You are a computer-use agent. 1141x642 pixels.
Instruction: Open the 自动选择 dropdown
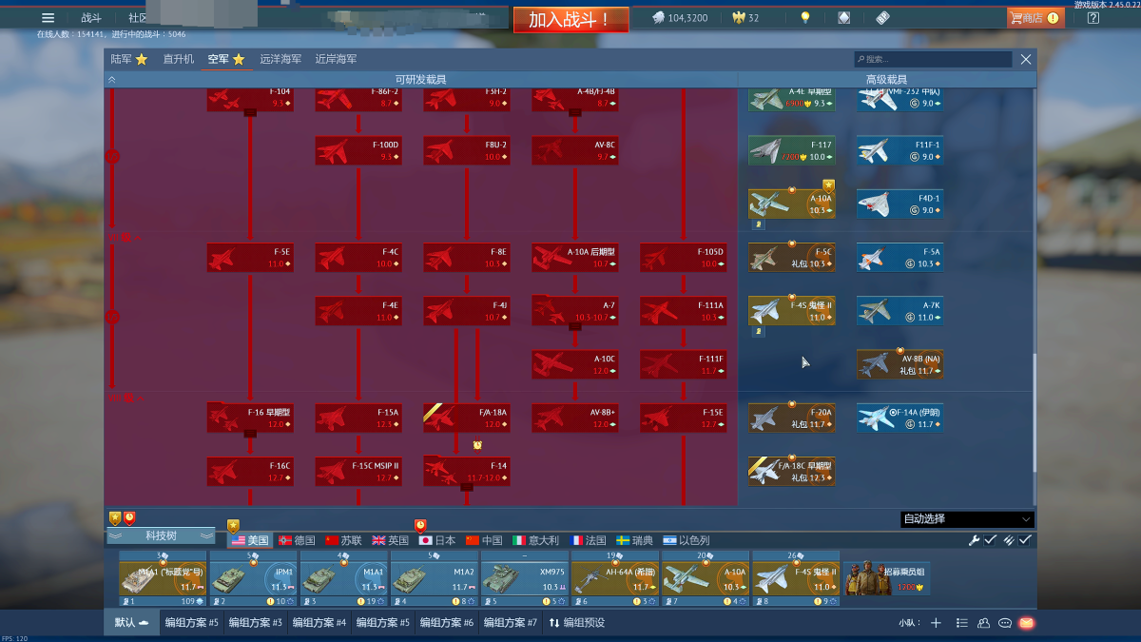(x=966, y=519)
